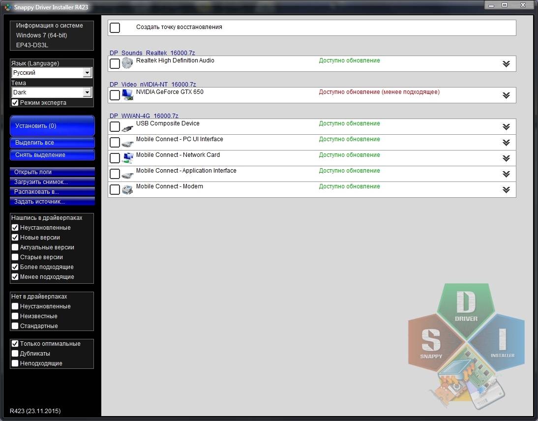Screen dimensions: 538x421
Task: Expand Mobile Connect Modem details
Action: pyautogui.click(x=506, y=190)
